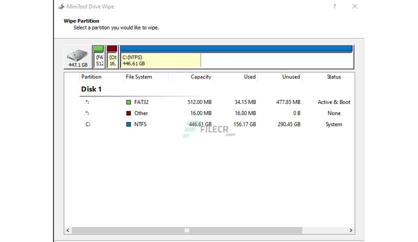Viewport: 418px width, 242px height.
Task: Click the 447.1 GB disk drive icon
Action: click(x=77, y=57)
